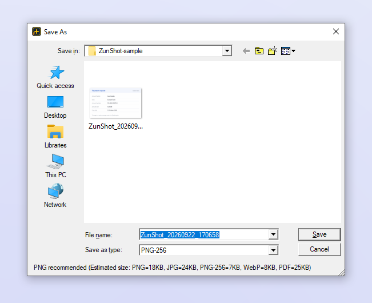This screenshot has width=372, height=303.
Task: Click inside the File name text field
Action: click(204, 234)
